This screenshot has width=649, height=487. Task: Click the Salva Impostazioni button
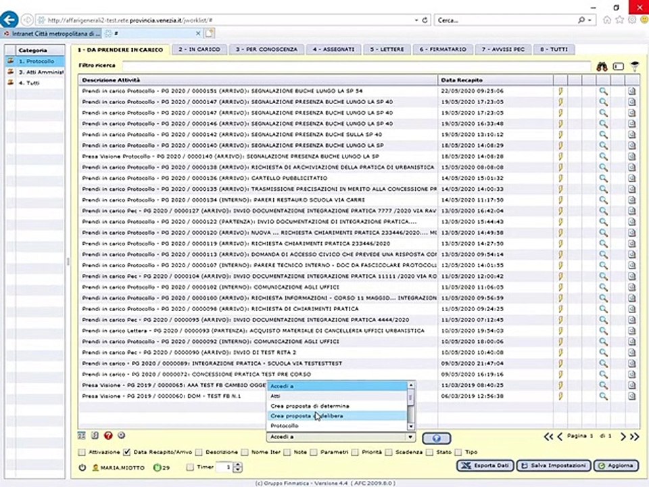pos(554,466)
